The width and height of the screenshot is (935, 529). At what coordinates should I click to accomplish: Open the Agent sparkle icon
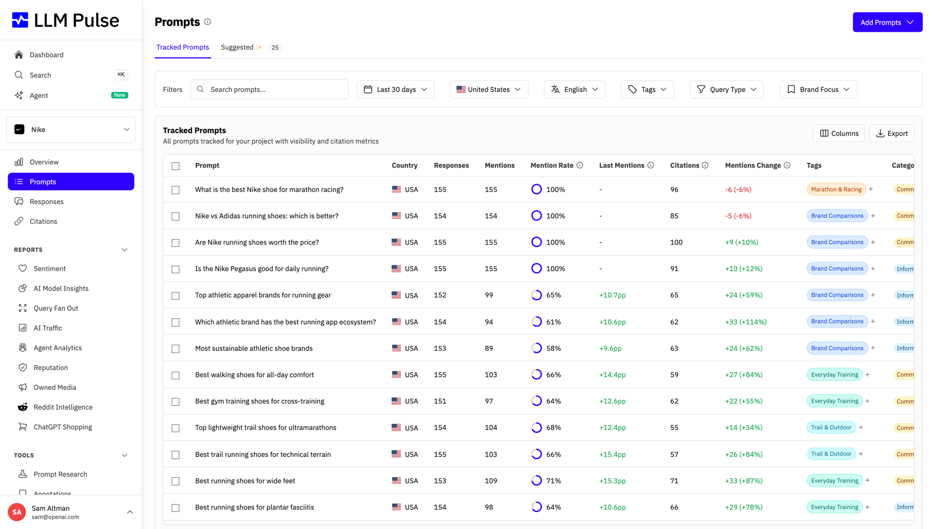19,95
